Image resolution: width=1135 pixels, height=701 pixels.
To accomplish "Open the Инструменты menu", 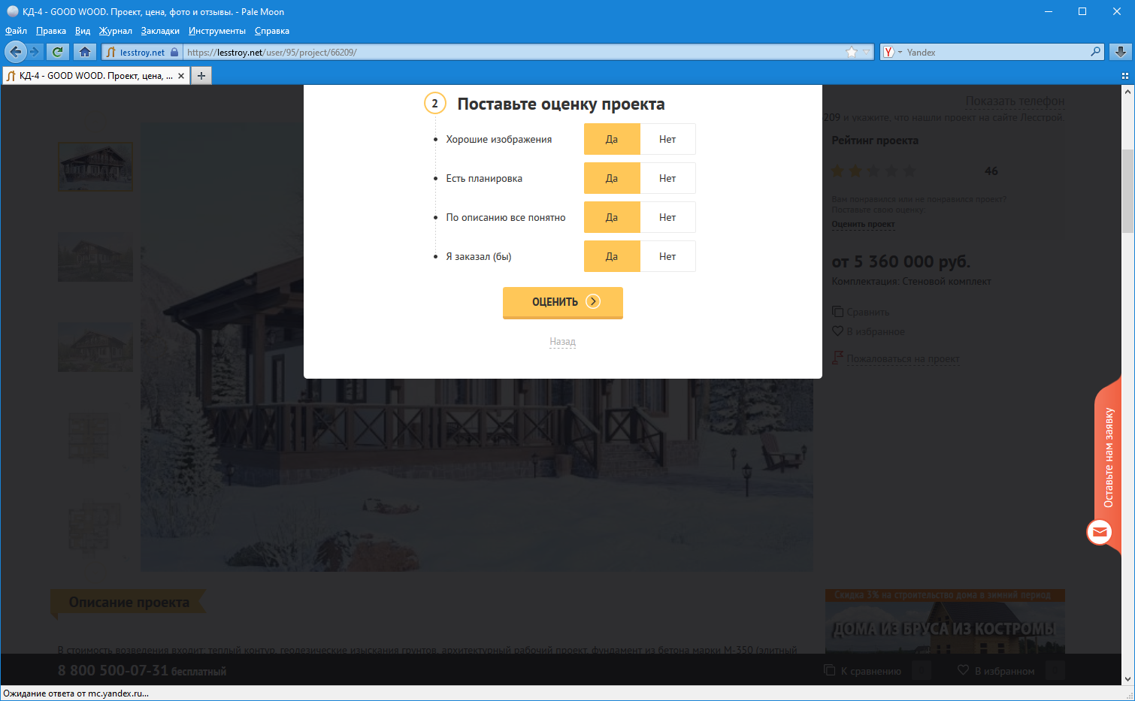I will click(217, 31).
